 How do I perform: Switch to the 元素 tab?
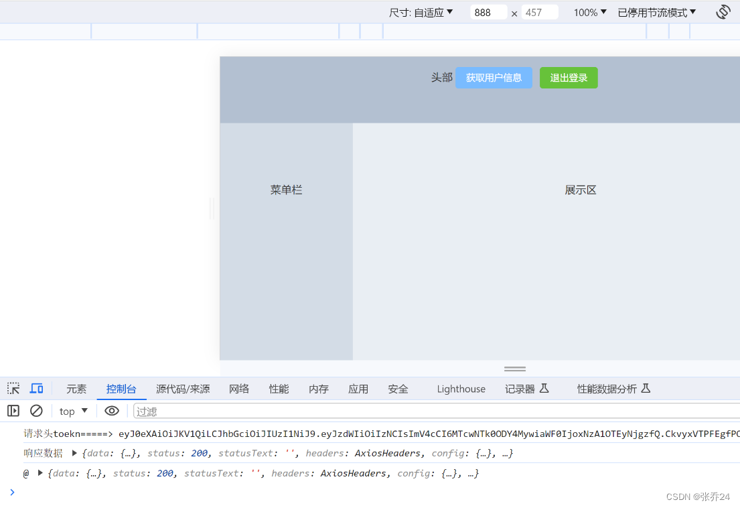click(x=76, y=389)
